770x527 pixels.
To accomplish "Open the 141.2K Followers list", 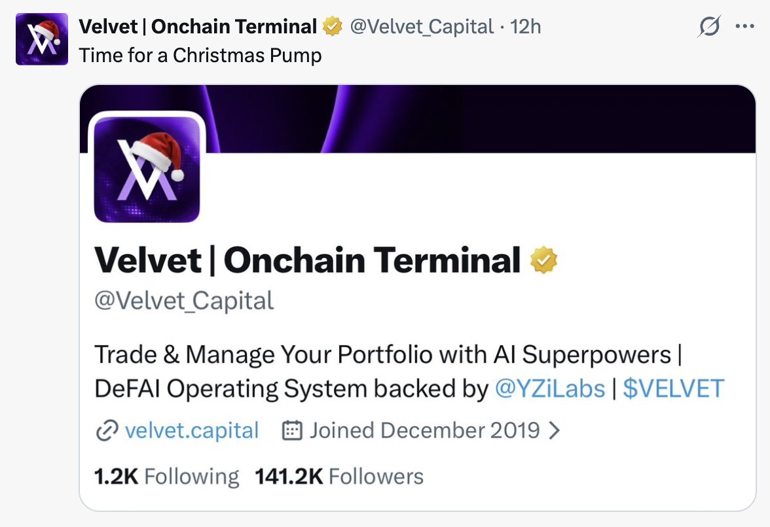I will [x=339, y=477].
